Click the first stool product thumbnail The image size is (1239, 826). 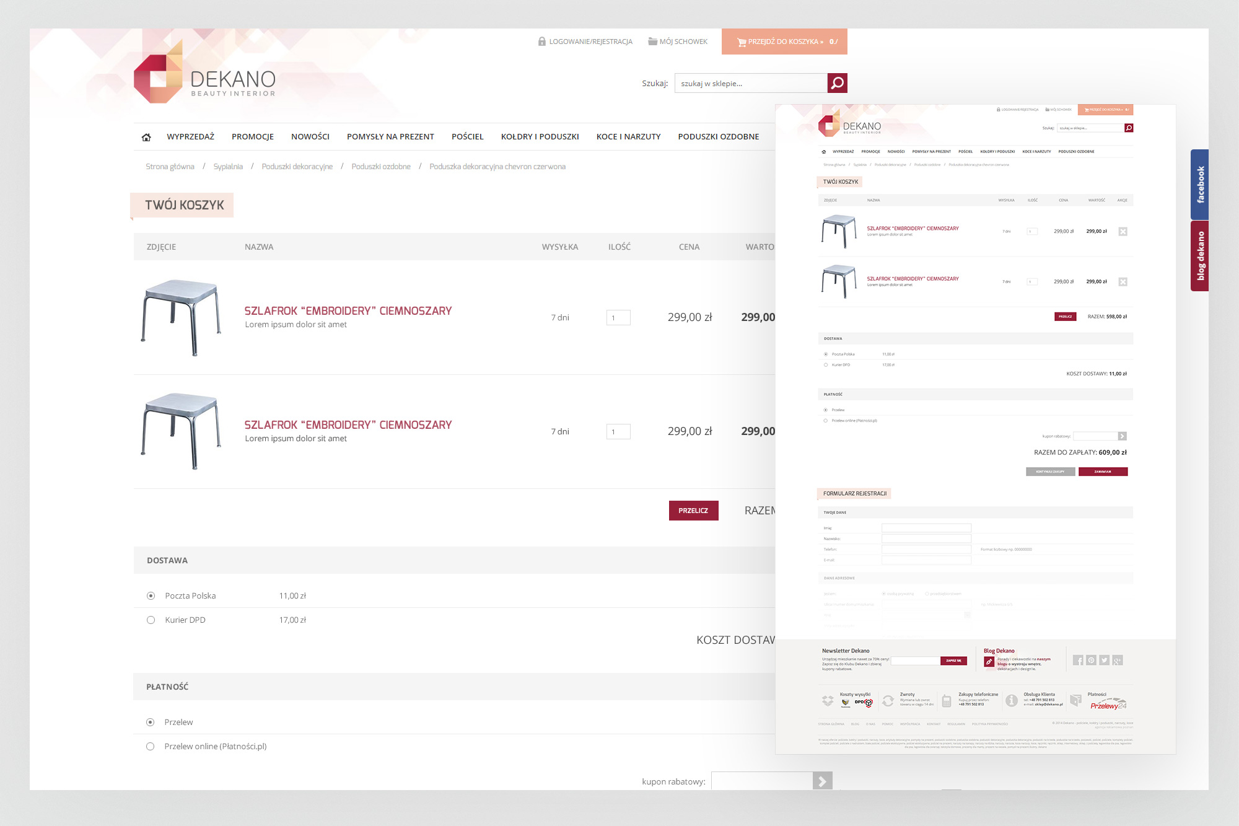pyautogui.click(x=181, y=317)
